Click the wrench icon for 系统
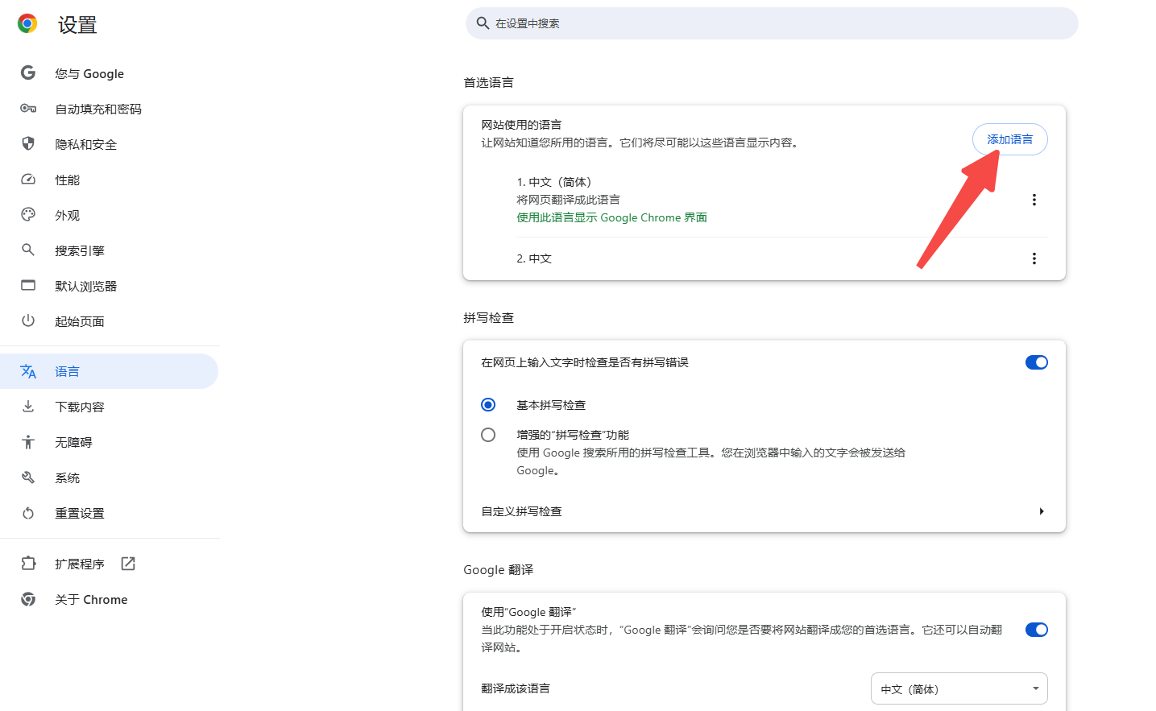This screenshot has width=1156, height=711. pyautogui.click(x=28, y=477)
